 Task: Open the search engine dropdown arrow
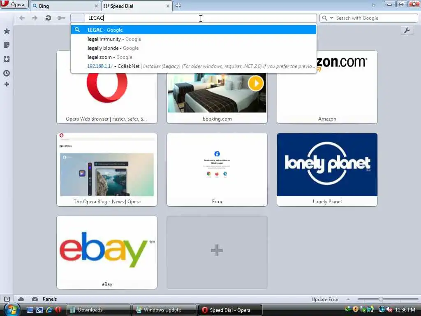coord(332,18)
